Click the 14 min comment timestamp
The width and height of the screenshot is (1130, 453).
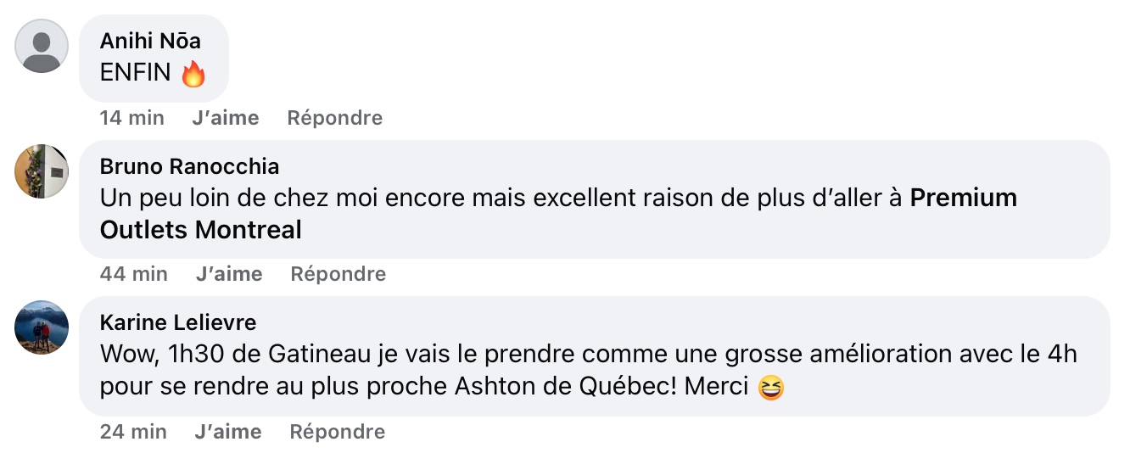[132, 118]
